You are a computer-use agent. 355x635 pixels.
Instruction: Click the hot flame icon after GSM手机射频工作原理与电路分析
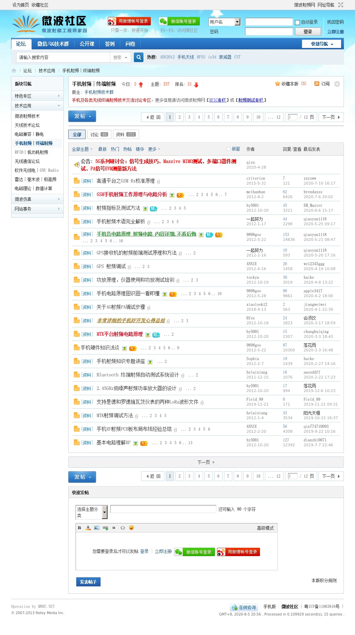pos(180,195)
